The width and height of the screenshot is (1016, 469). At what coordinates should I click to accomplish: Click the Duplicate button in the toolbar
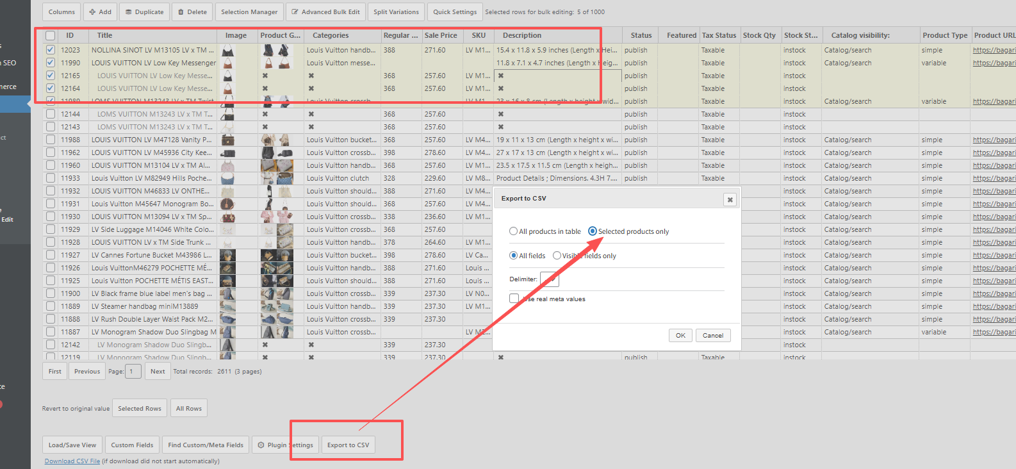pos(144,12)
